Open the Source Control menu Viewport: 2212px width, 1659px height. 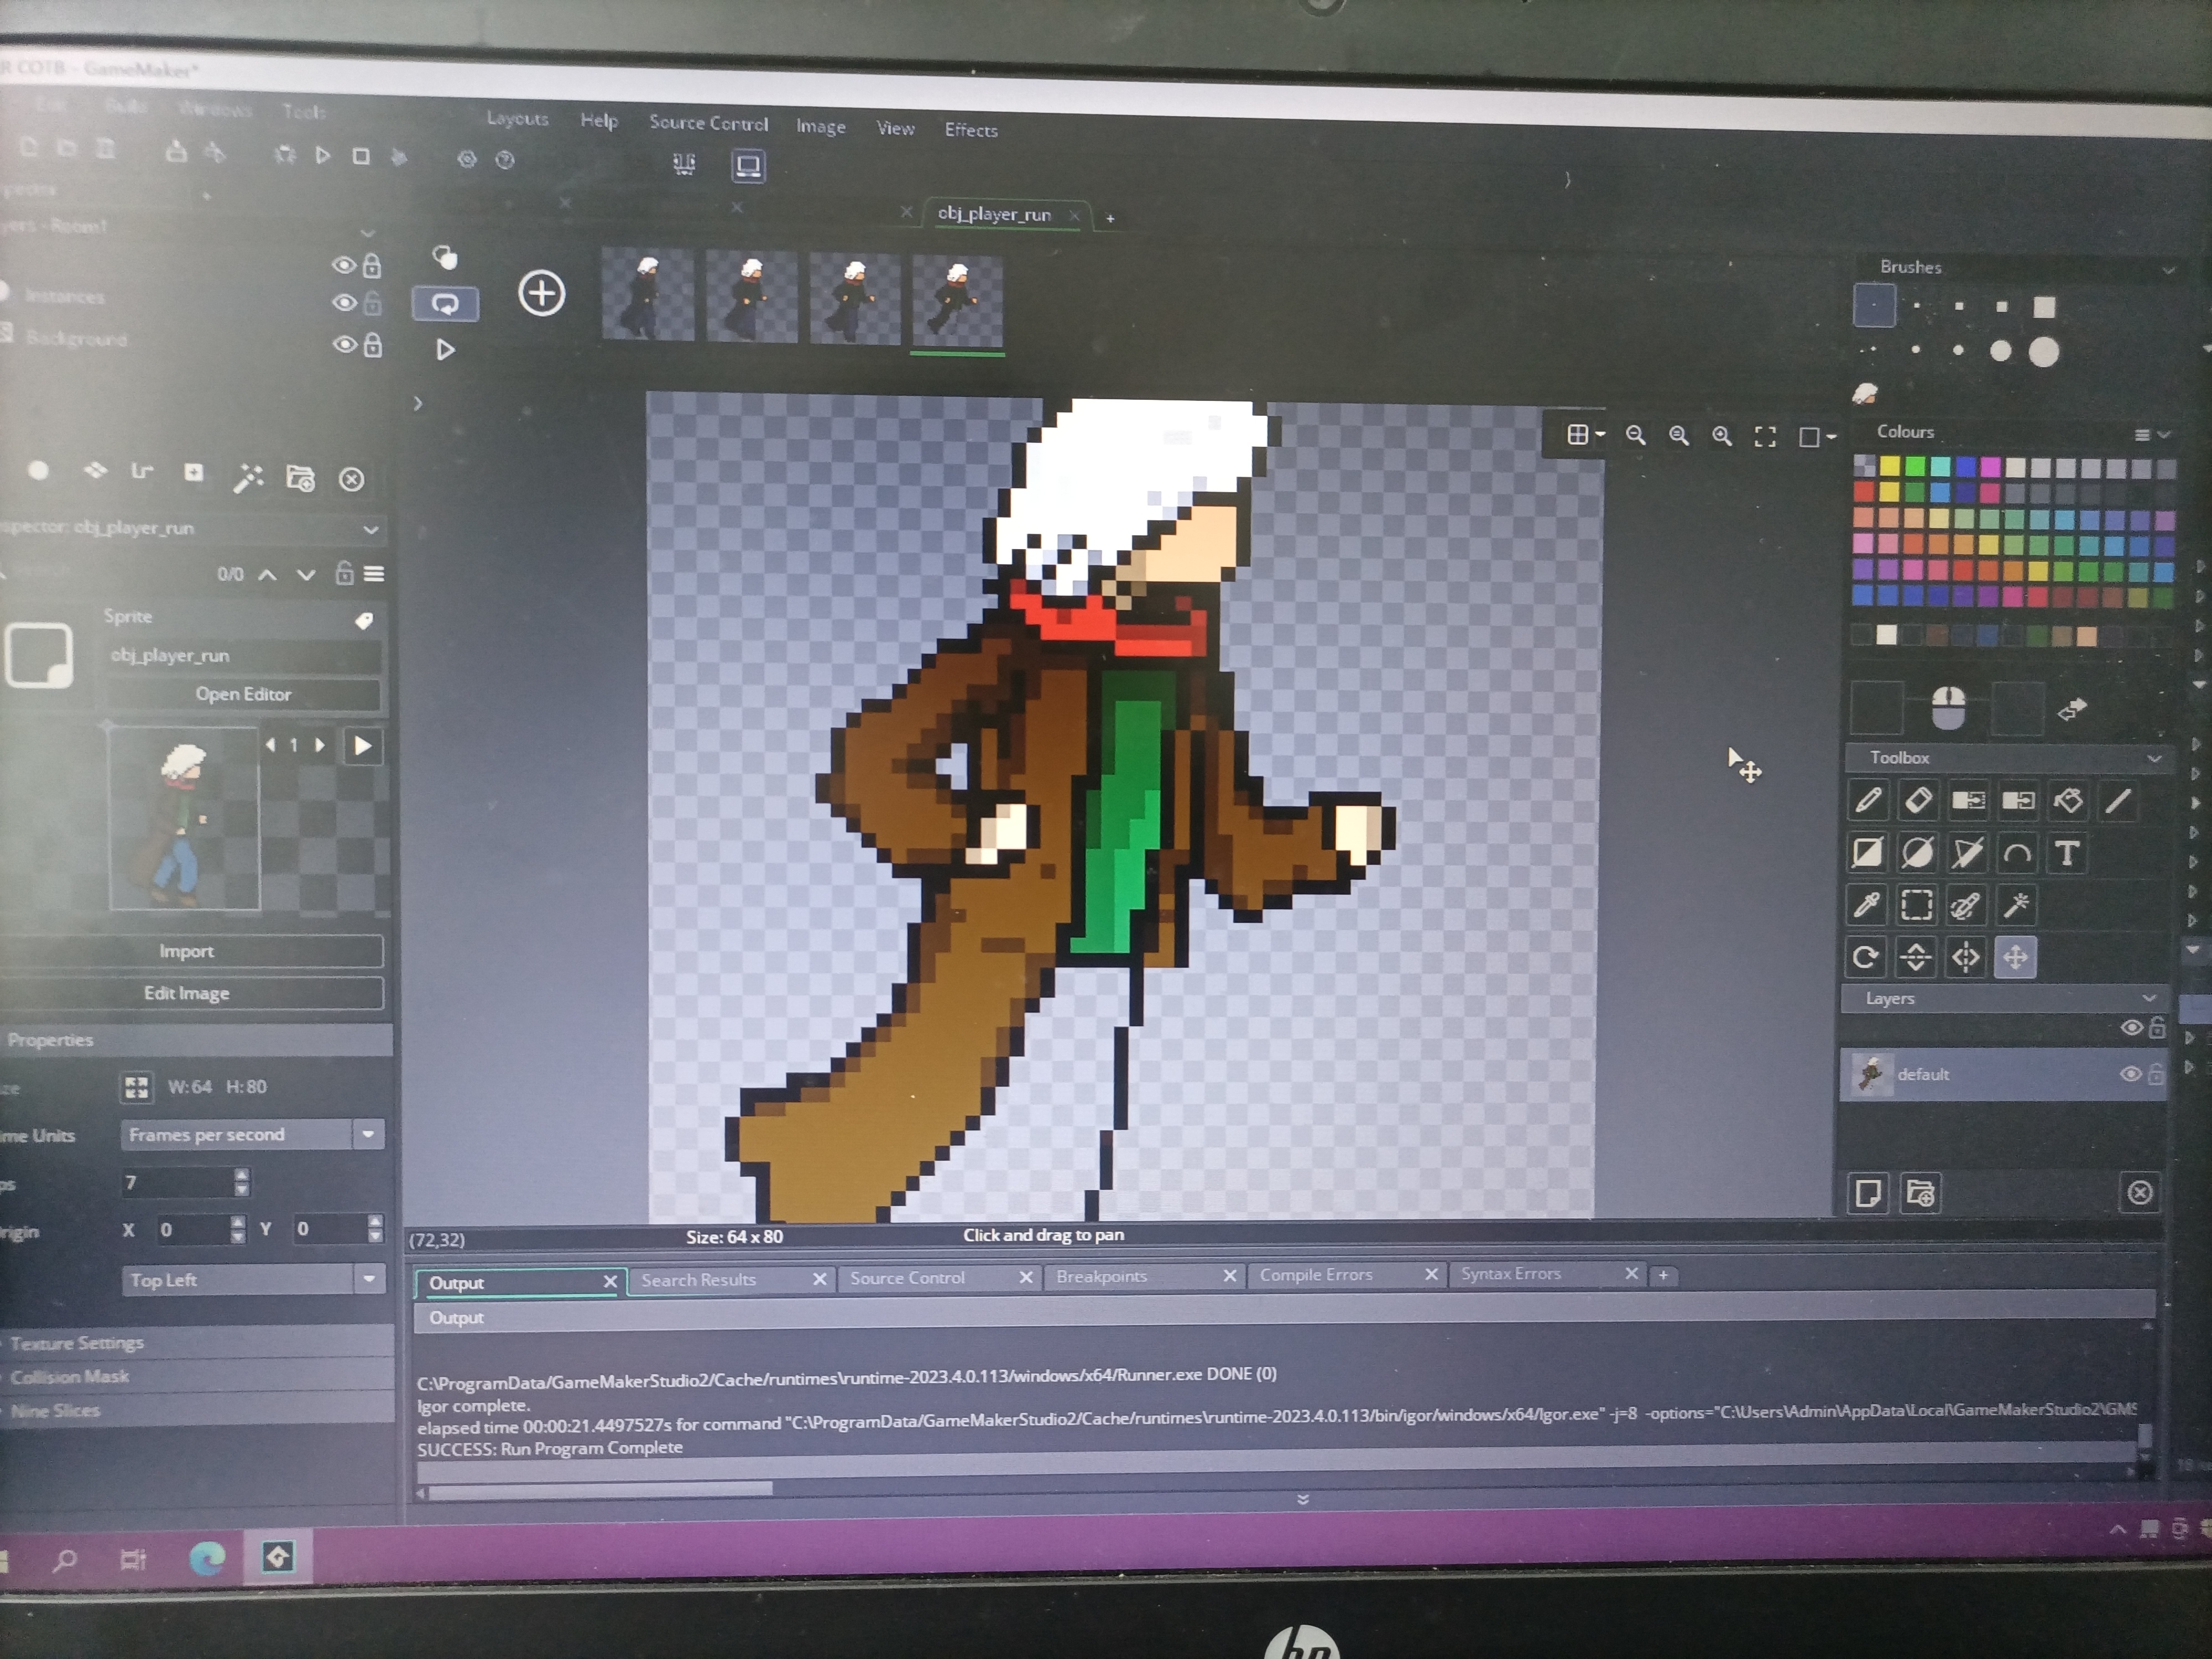(x=708, y=123)
